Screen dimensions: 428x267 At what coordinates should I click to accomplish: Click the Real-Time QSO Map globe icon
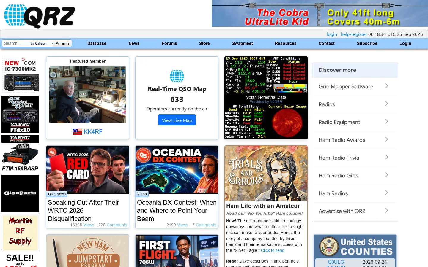[177, 76]
